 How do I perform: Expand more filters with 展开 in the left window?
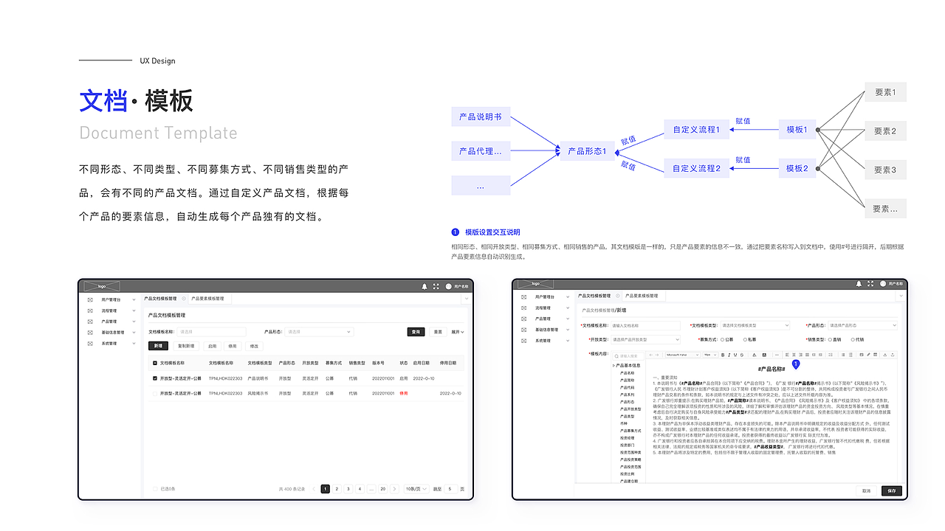458,332
